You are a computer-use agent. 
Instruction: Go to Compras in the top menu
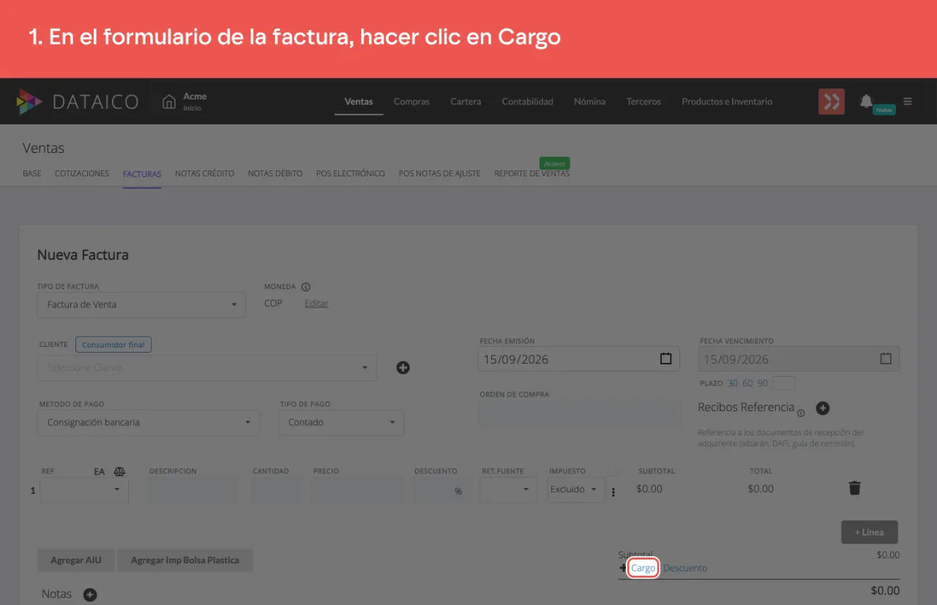coord(411,102)
